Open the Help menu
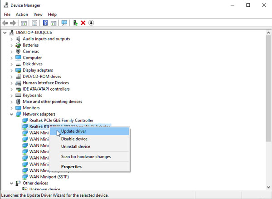 tap(52, 15)
